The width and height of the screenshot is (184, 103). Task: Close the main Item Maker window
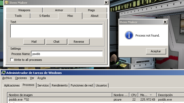pyautogui.click(x=106, y=2)
